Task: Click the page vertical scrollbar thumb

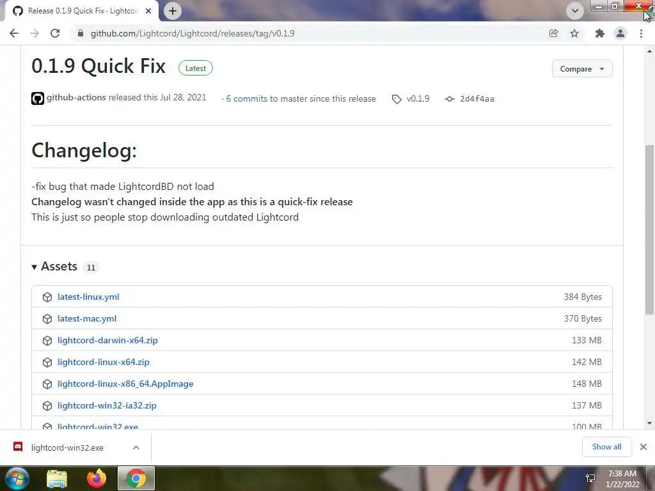Action: pos(649,230)
